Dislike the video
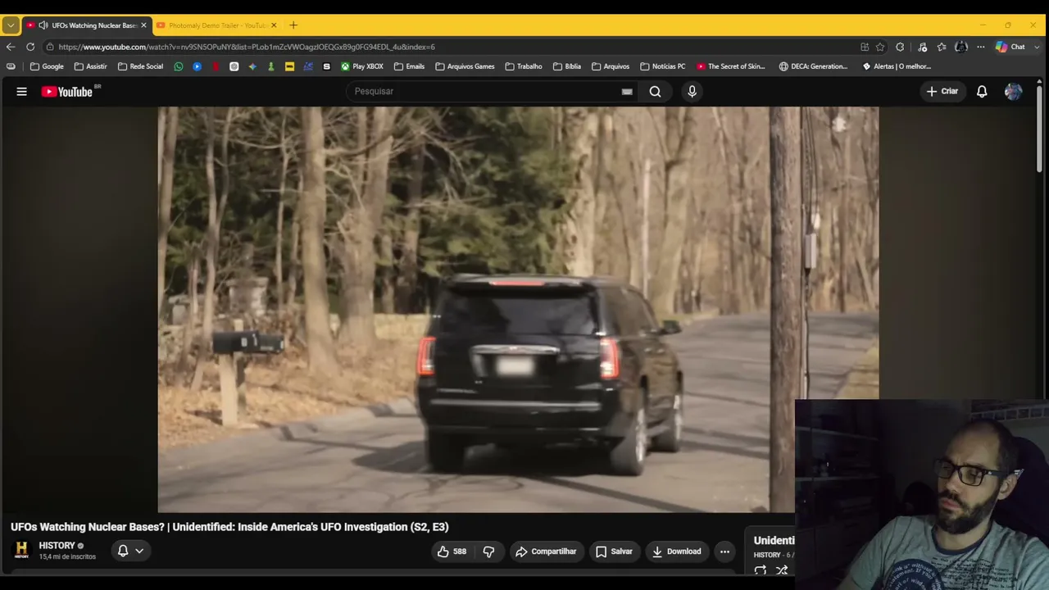Image resolution: width=1049 pixels, height=590 pixels. pos(488,551)
